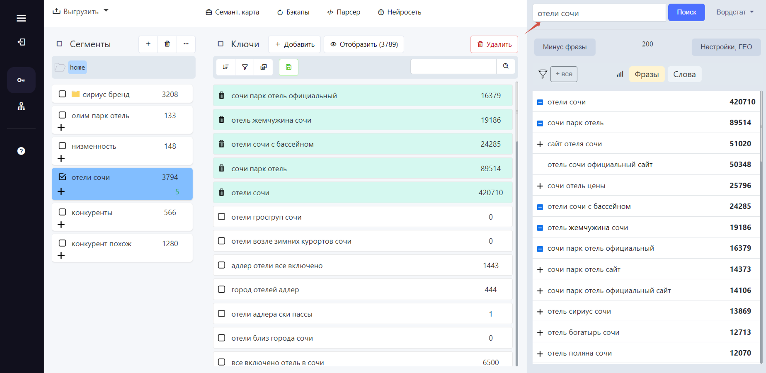Open the Вордстат source dropdown
Viewport: 766px width, 373px height.
(x=735, y=12)
